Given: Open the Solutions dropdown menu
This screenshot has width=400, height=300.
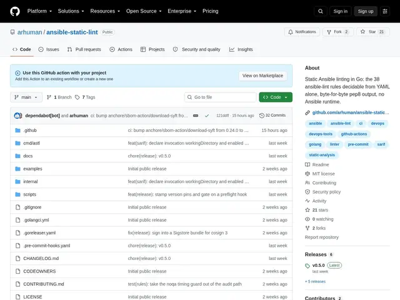Looking at the screenshot, I should (71, 11).
